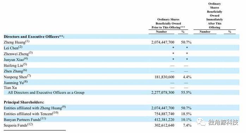This screenshot has height=133, width=246.
Task: Select the 'Haifeng Lin(5)' name
Action: pyautogui.click(x=16, y=65)
